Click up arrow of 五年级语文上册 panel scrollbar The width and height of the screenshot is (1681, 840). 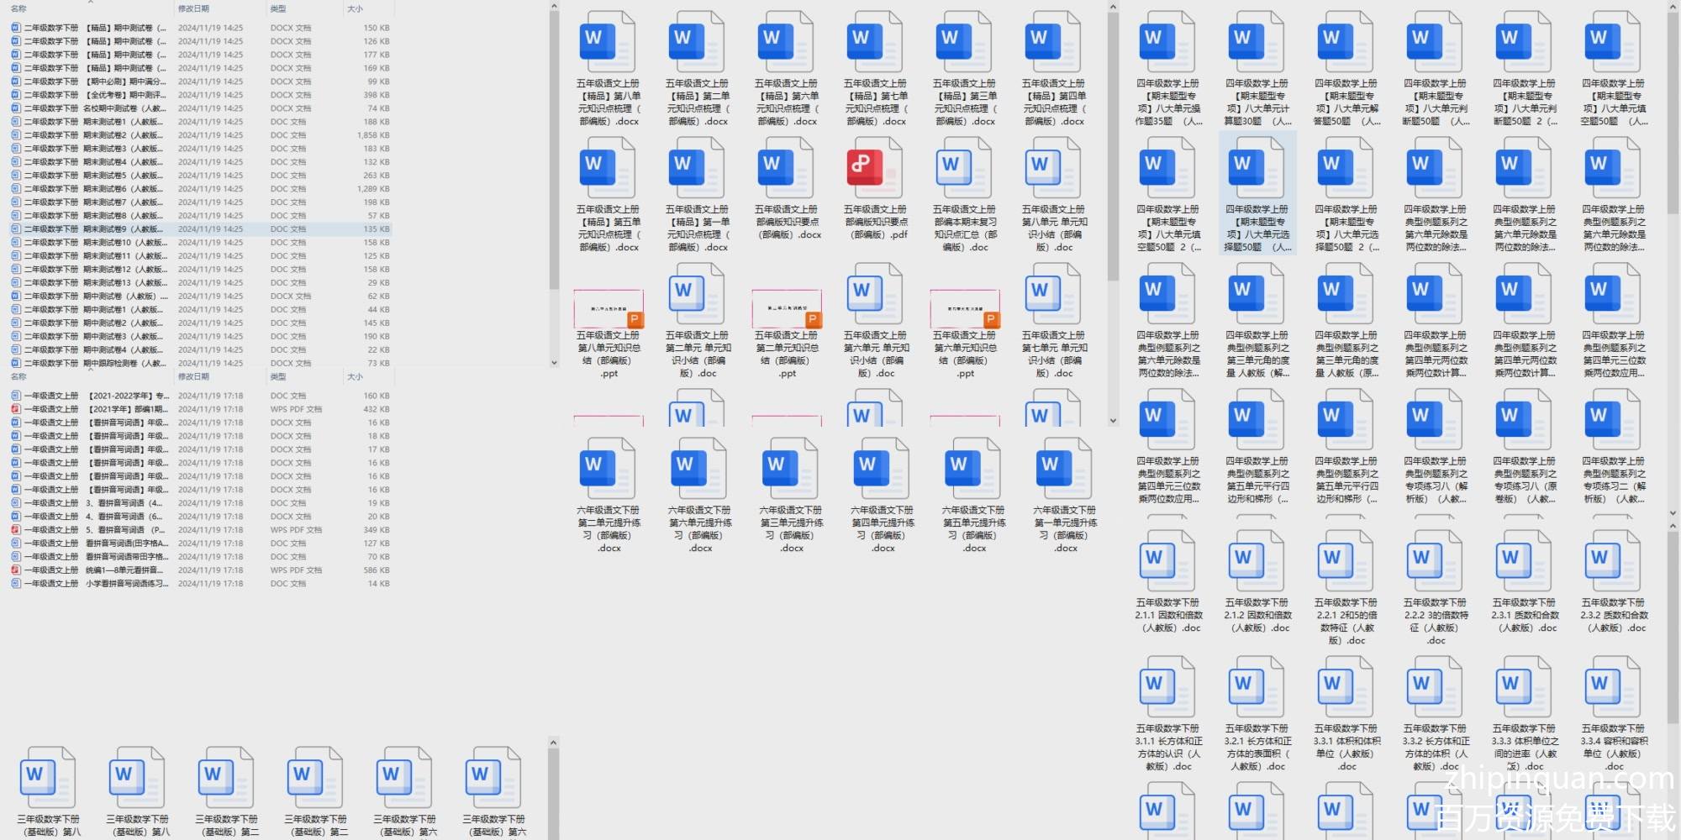[1113, 8]
